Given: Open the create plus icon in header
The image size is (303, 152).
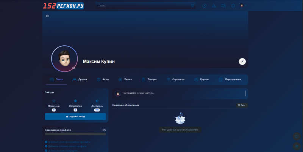Looking at the screenshot, I should pyautogui.click(x=204, y=6).
